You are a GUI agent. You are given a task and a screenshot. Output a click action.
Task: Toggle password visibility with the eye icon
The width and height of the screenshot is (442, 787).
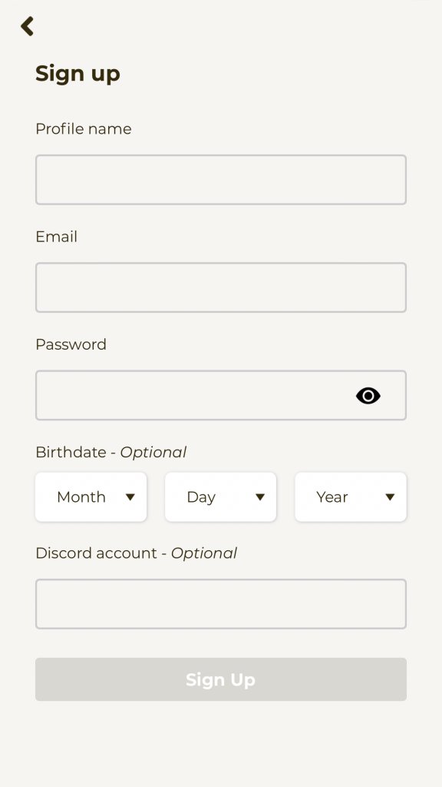(x=368, y=396)
